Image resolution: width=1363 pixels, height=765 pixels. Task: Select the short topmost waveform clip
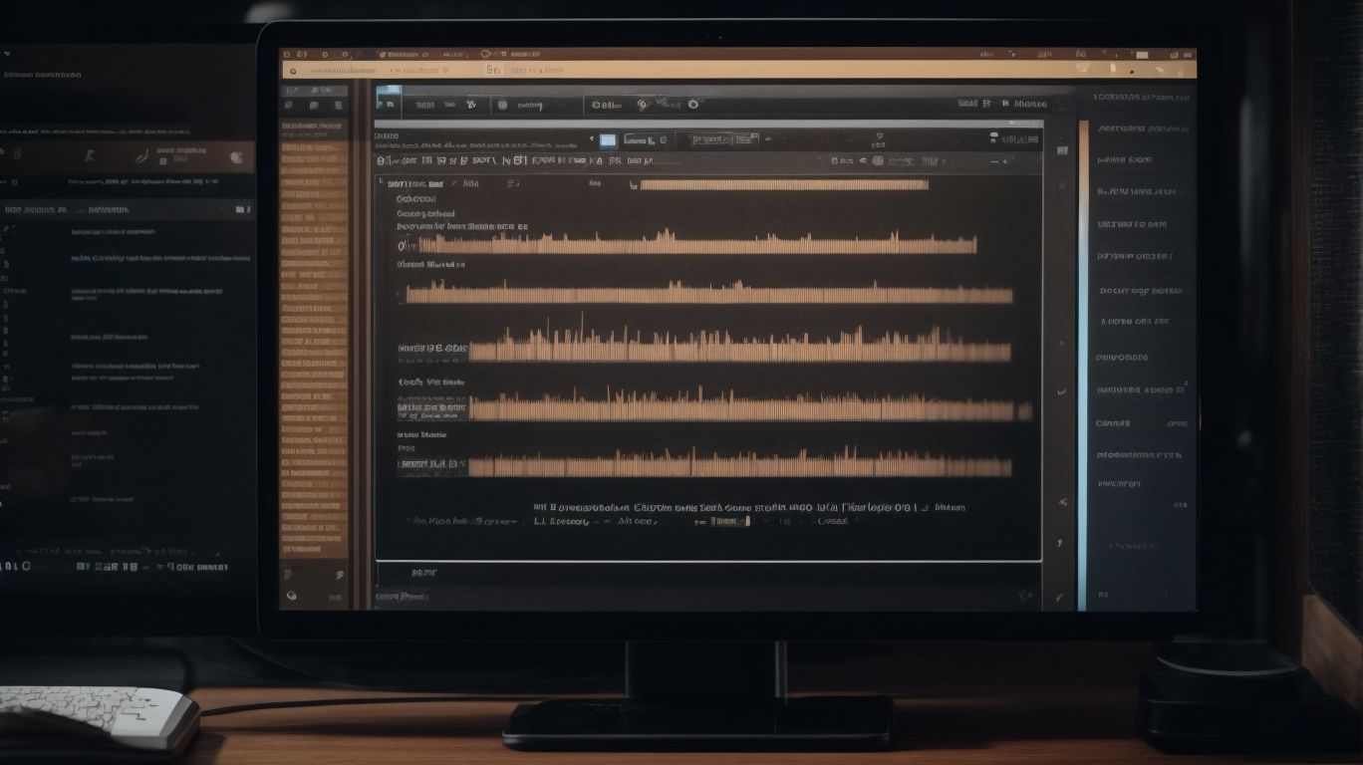[x=784, y=184]
